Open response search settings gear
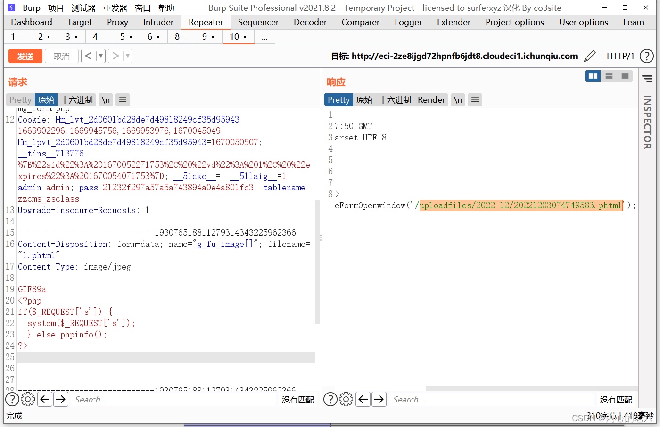The width and height of the screenshot is (660, 427). (346, 400)
